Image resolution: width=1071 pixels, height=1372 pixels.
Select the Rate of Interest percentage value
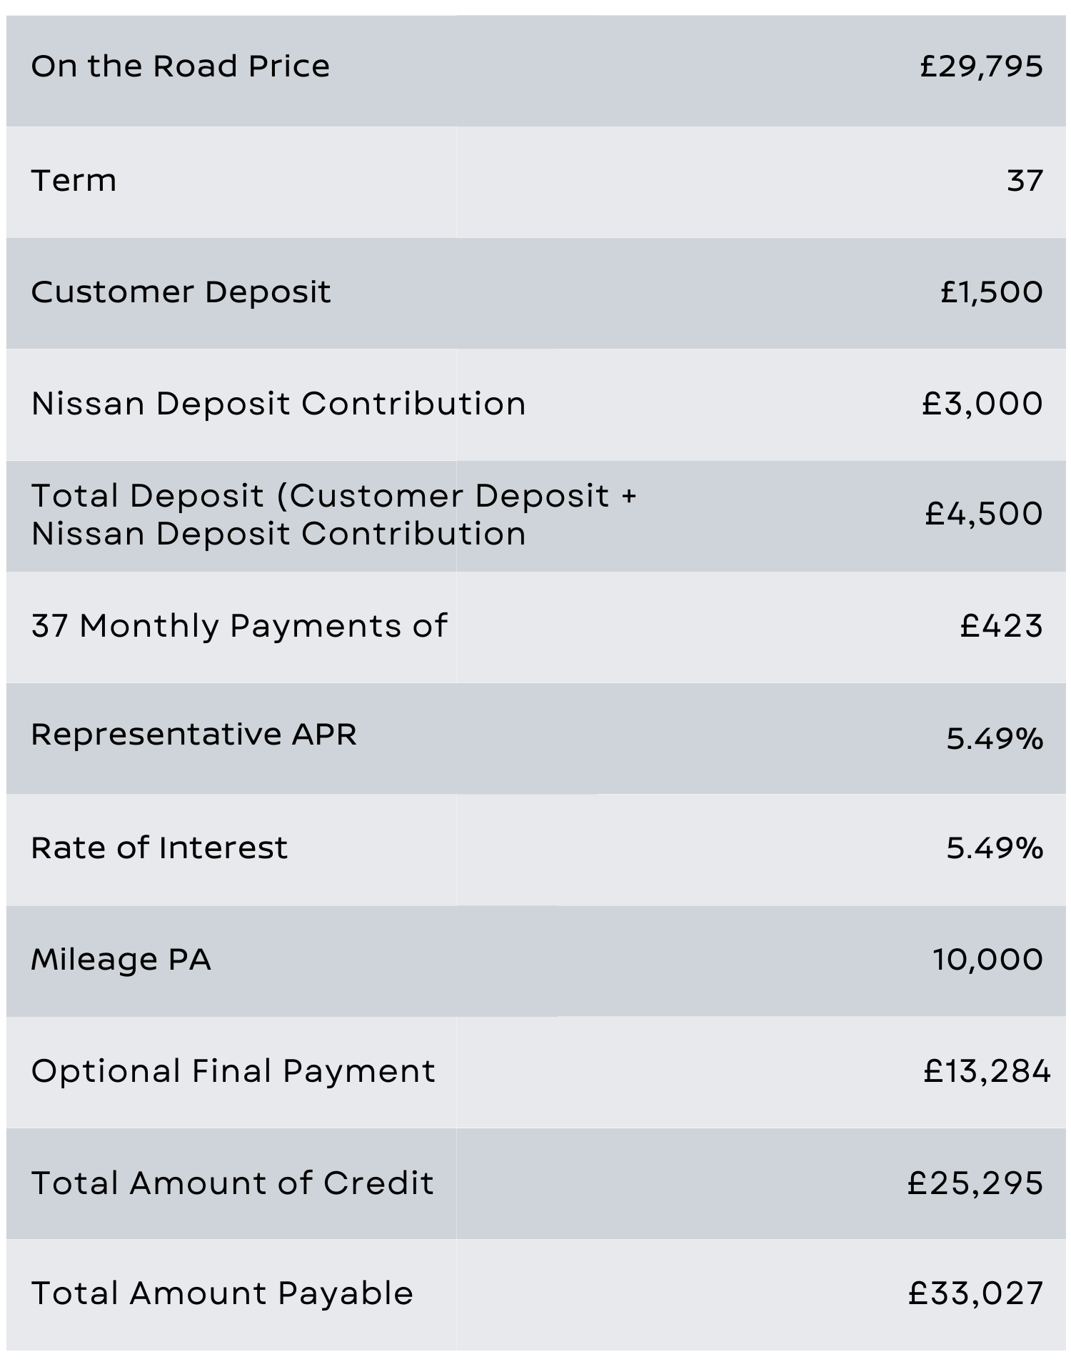[995, 848]
